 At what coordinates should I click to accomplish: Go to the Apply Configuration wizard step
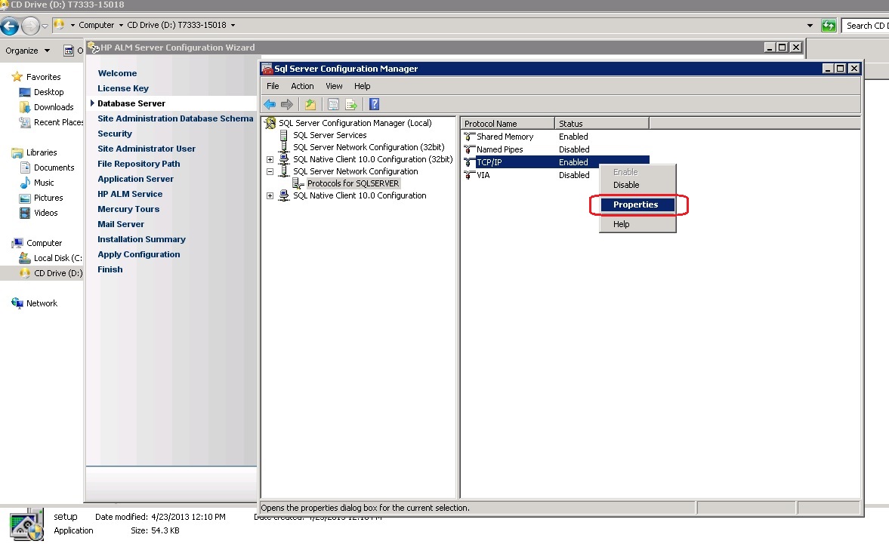139,254
